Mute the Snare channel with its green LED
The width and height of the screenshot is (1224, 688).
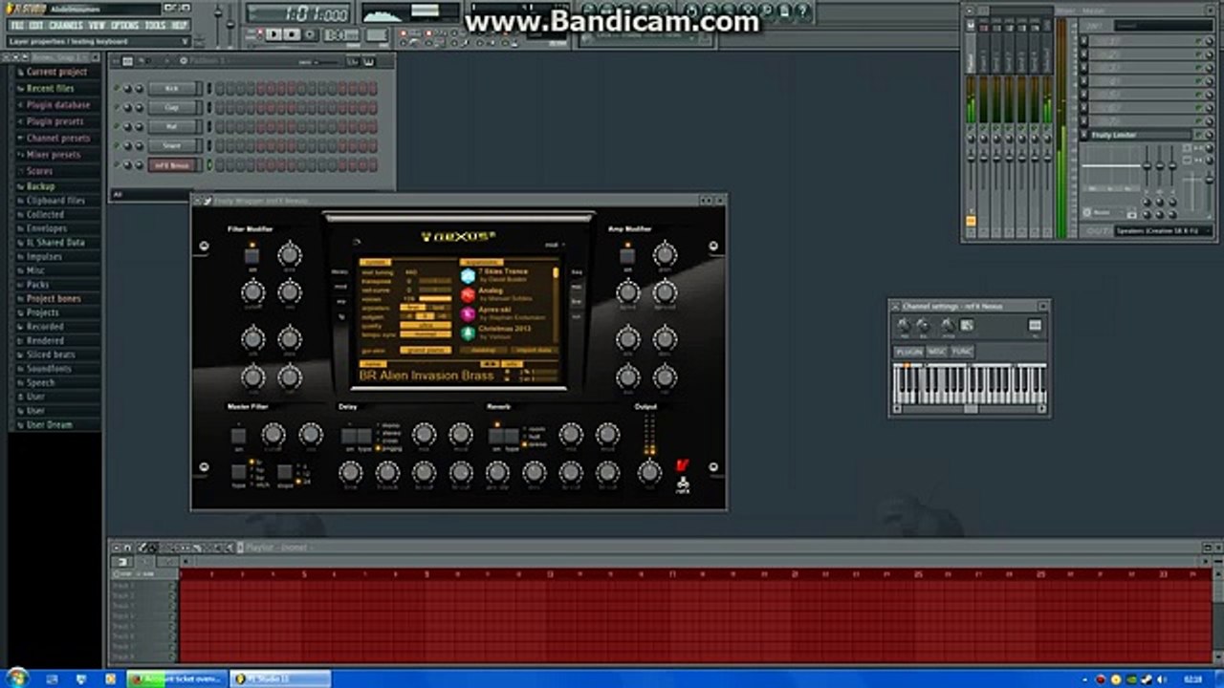[118, 146]
